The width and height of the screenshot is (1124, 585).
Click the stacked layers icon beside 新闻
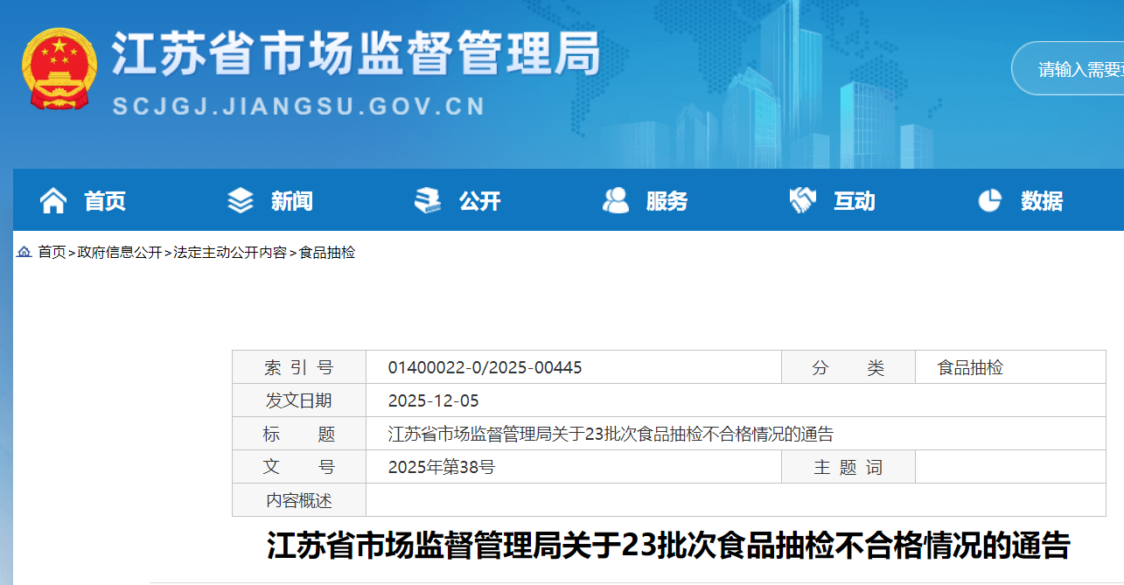point(240,201)
